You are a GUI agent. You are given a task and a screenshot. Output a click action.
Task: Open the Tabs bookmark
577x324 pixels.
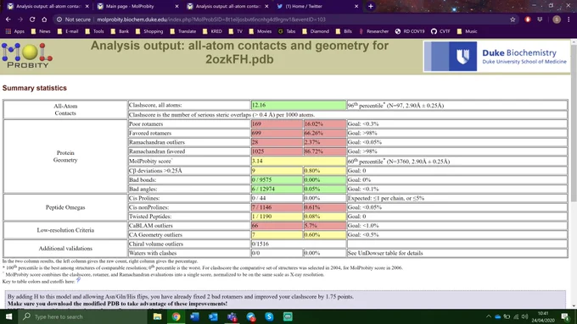287,31
